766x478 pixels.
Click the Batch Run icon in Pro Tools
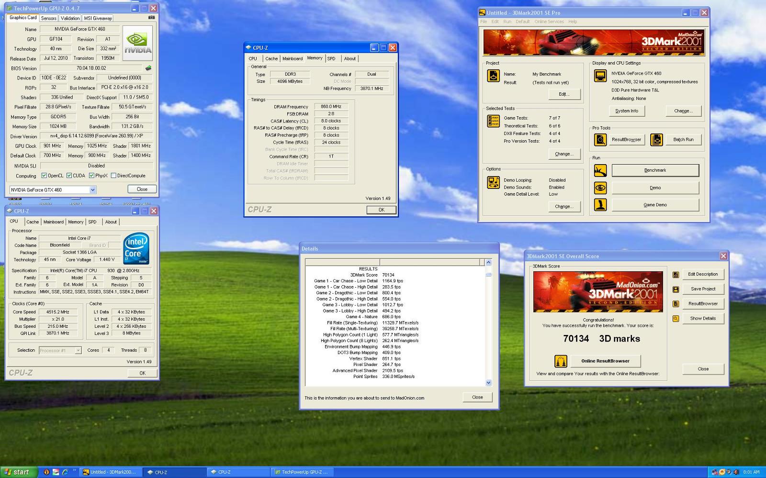pyautogui.click(x=656, y=140)
